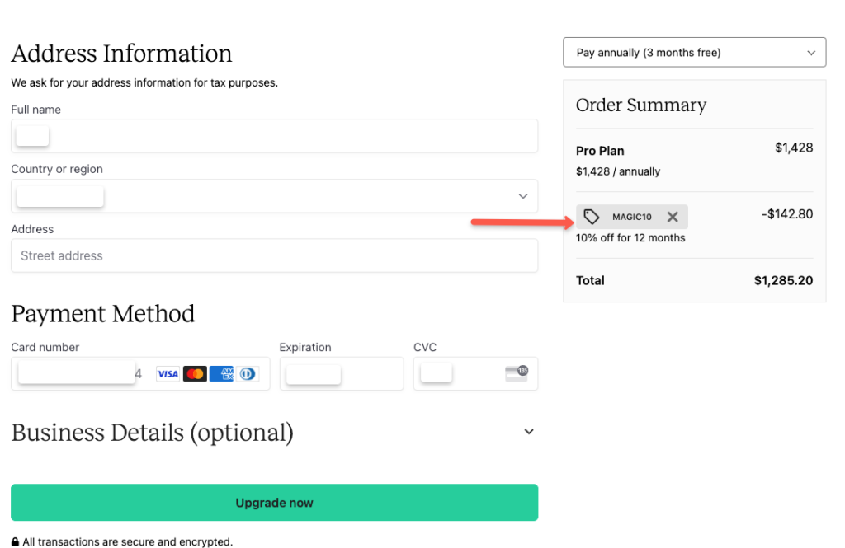The image size is (845, 548).
Task: Remove the MAGIC10 coupon with the X
Action: click(x=673, y=217)
